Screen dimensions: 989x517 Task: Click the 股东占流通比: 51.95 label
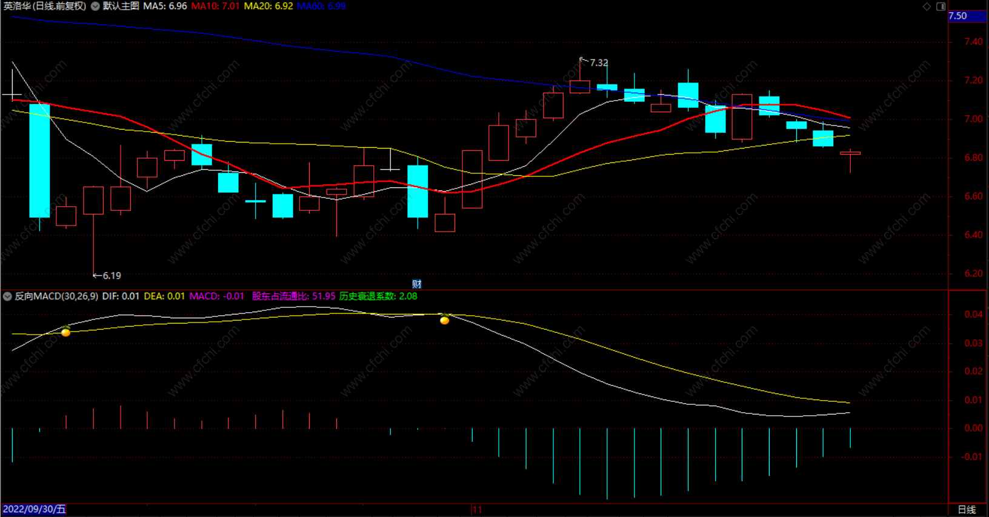tap(293, 296)
